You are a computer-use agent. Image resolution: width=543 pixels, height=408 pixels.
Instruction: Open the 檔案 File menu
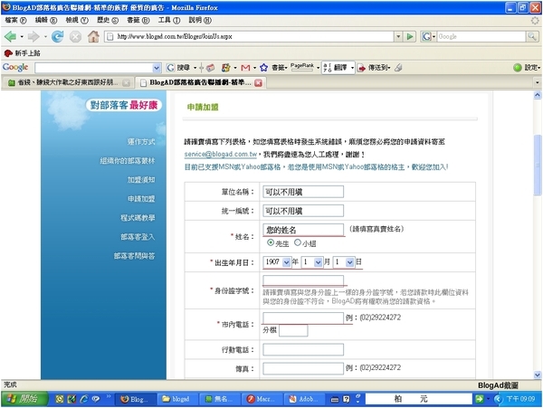15,20
